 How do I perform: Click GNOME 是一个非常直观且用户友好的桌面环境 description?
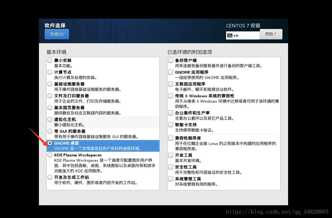coord(98,148)
